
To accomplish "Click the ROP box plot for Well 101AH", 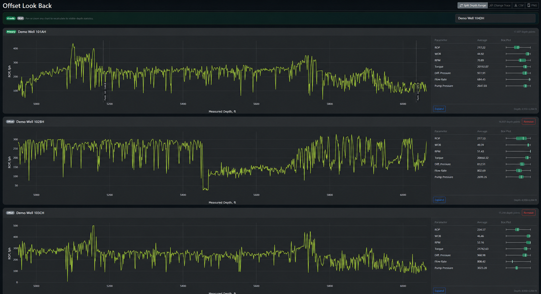I will (518, 47).
